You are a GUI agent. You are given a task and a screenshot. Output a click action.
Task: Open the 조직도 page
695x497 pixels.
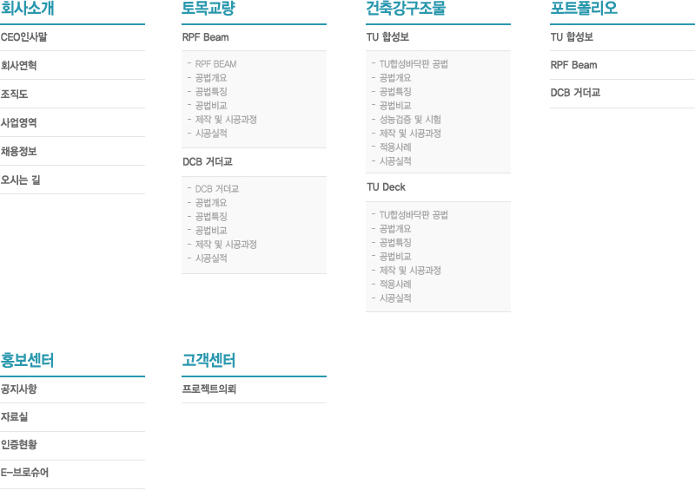coord(15,95)
